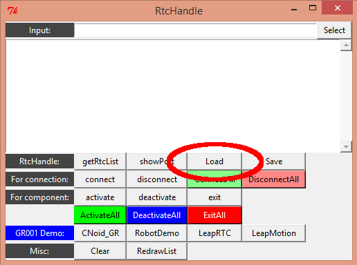The height and width of the screenshot is (265, 357).
Task: Click the showPort button
Action: pyautogui.click(x=157, y=161)
